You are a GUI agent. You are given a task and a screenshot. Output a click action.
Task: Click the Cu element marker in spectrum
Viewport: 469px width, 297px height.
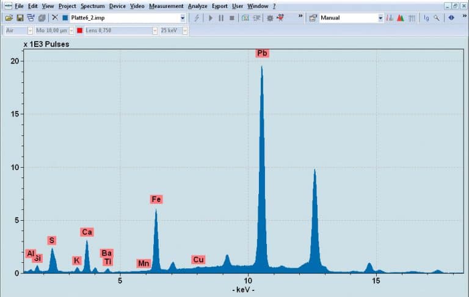198,260
